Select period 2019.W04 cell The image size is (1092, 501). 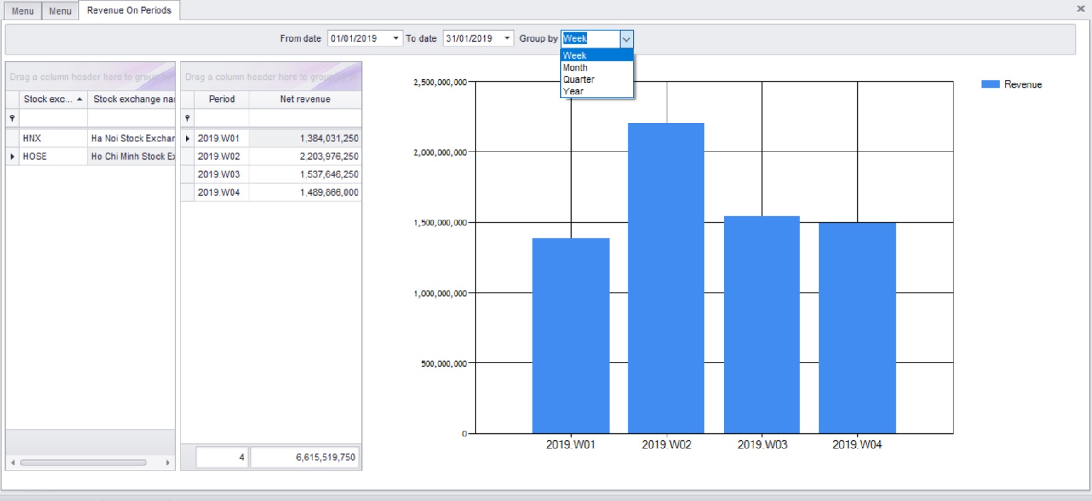point(222,193)
